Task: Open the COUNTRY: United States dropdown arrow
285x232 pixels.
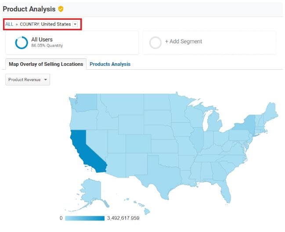Action: tap(75, 25)
